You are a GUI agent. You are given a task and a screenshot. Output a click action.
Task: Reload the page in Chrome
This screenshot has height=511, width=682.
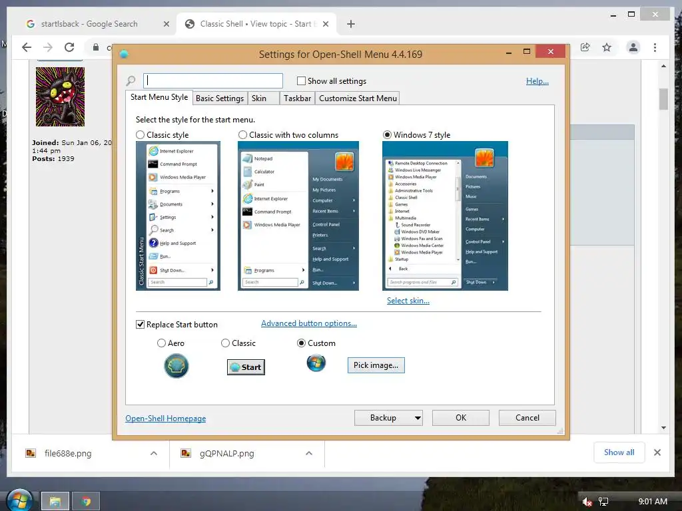coord(69,47)
